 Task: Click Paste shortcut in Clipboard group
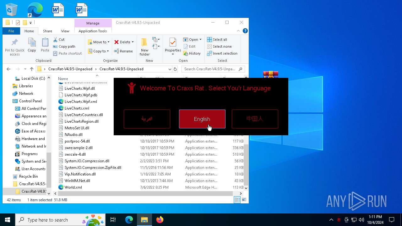[x=67, y=53]
